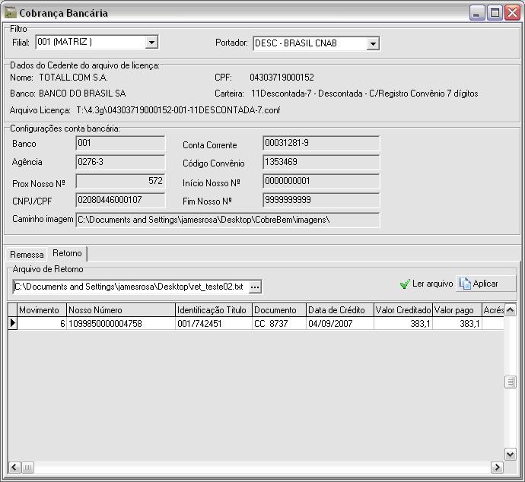Image resolution: width=525 pixels, height=482 pixels.
Task: Click the Documento column header
Action: (279, 310)
